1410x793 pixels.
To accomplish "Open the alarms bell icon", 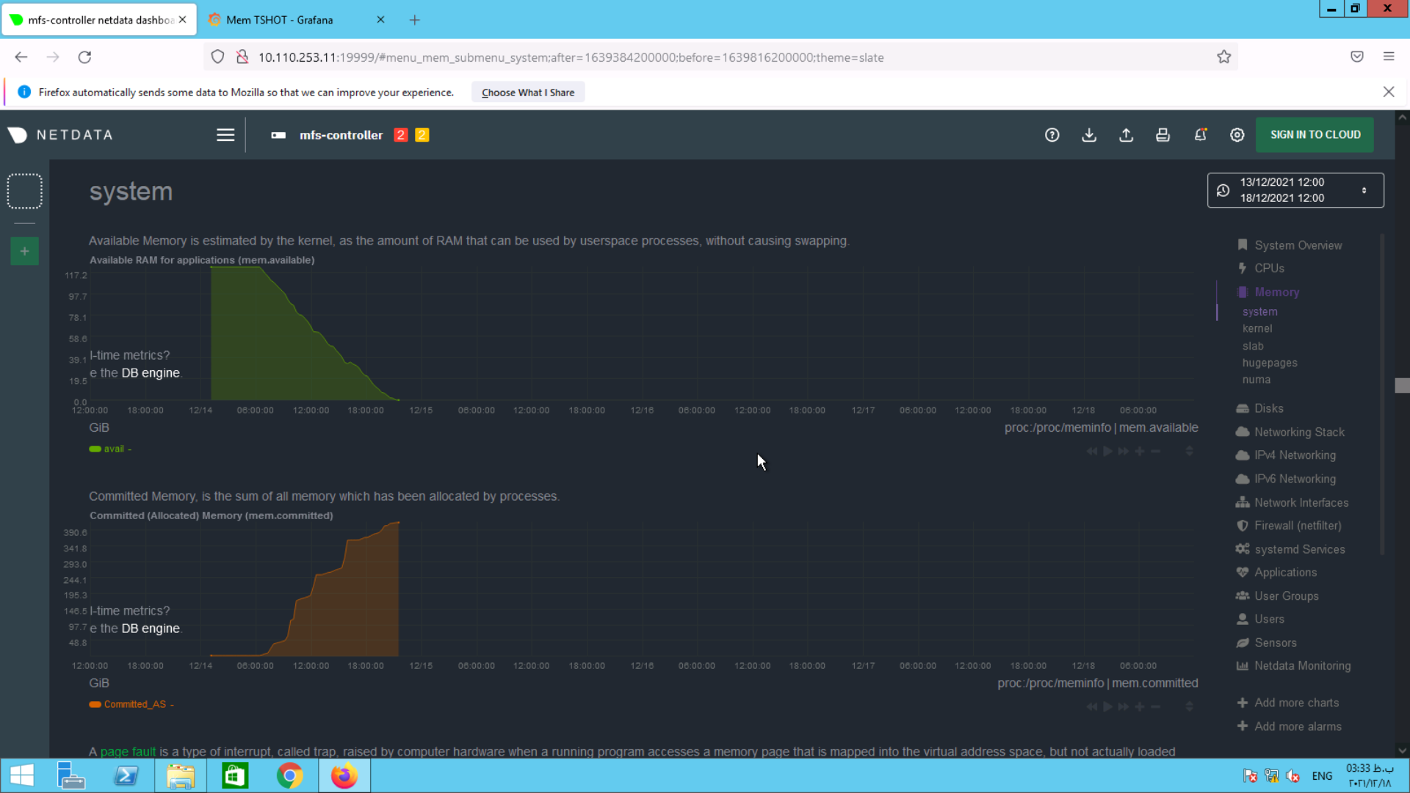I will 1200,135.
